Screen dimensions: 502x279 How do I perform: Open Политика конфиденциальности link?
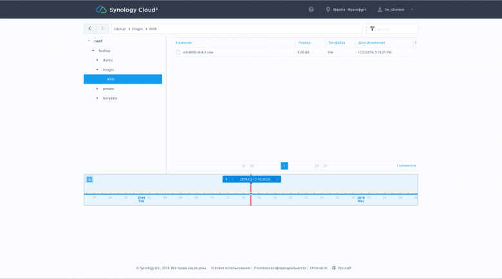(x=280, y=268)
